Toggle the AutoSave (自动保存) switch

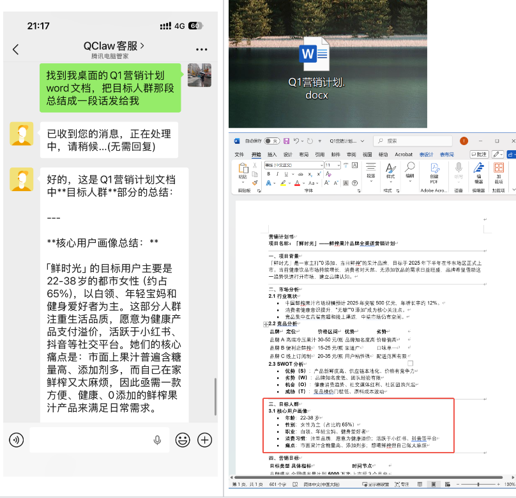[x=271, y=141]
